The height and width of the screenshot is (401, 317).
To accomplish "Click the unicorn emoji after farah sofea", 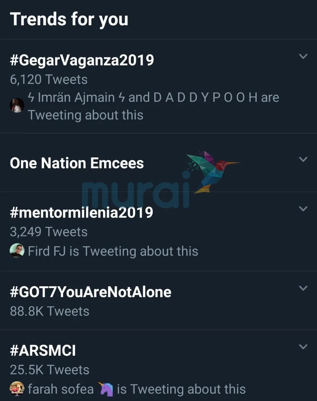I will [x=106, y=389].
